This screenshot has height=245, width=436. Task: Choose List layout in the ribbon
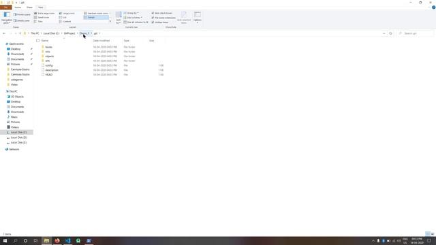[63, 17]
